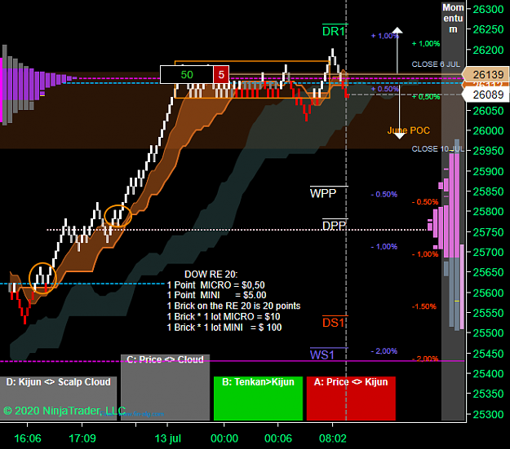This screenshot has height=449, width=510.
Task: Click the green B: Tenkan>Kijun signal box
Action: click(x=258, y=398)
